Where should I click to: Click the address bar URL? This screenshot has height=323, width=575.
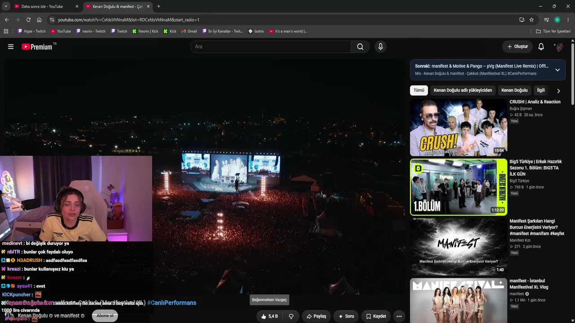pyautogui.click(x=128, y=20)
